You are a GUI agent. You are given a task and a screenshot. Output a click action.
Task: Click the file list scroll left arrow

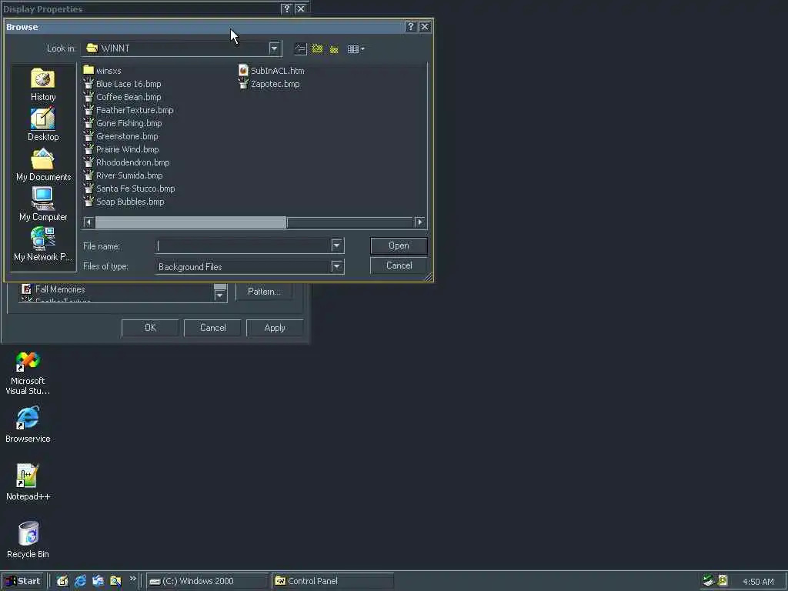point(89,222)
